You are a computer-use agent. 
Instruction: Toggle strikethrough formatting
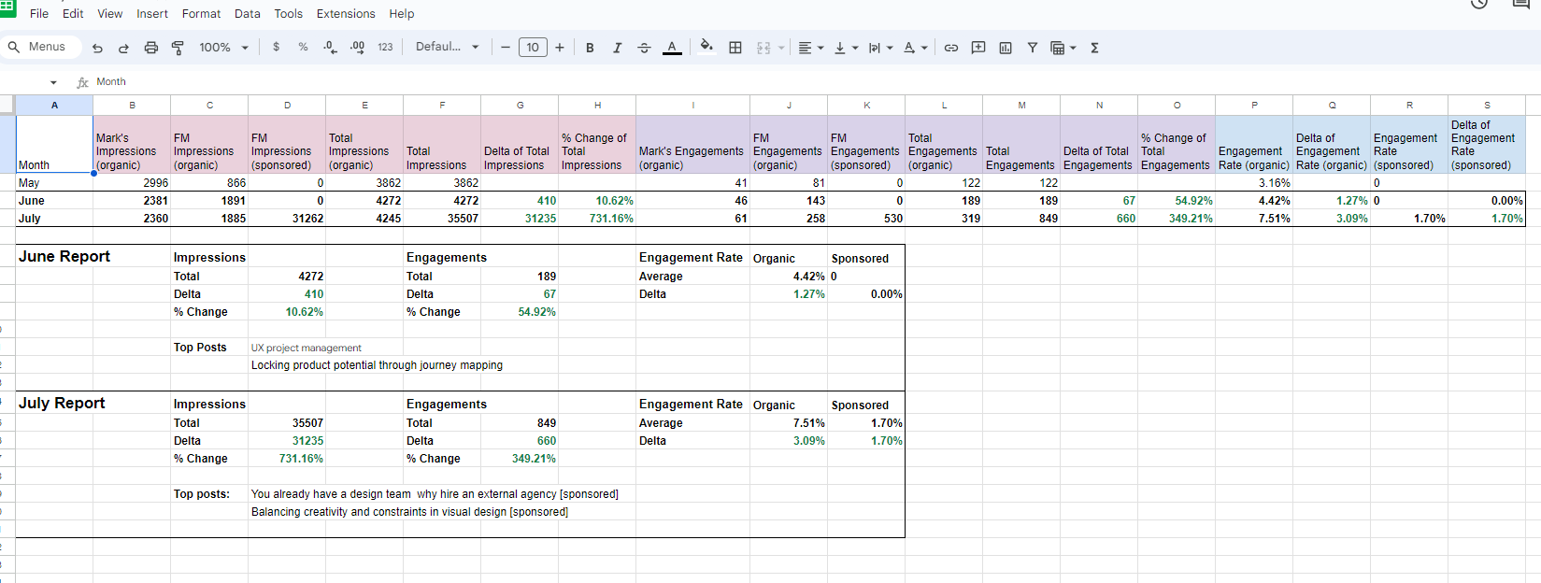644,48
